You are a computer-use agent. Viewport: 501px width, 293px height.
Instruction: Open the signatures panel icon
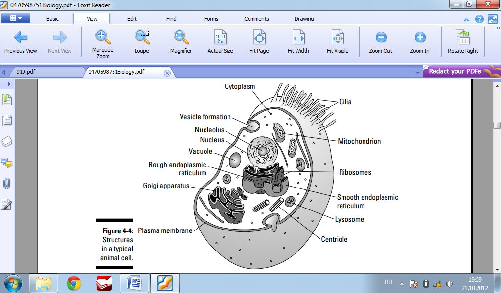pos(7,205)
